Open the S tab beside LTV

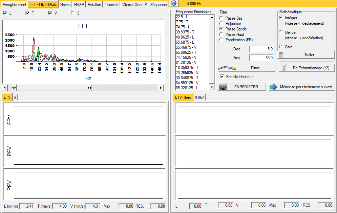click(15, 97)
